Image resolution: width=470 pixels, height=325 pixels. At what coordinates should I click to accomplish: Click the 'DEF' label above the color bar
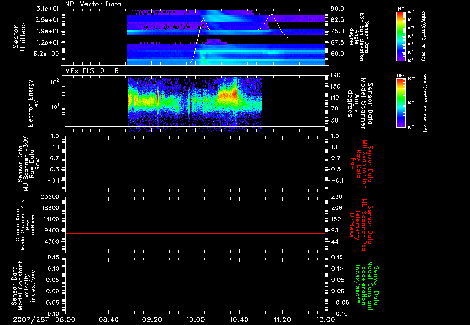pyautogui.click(x=401, y=76)
